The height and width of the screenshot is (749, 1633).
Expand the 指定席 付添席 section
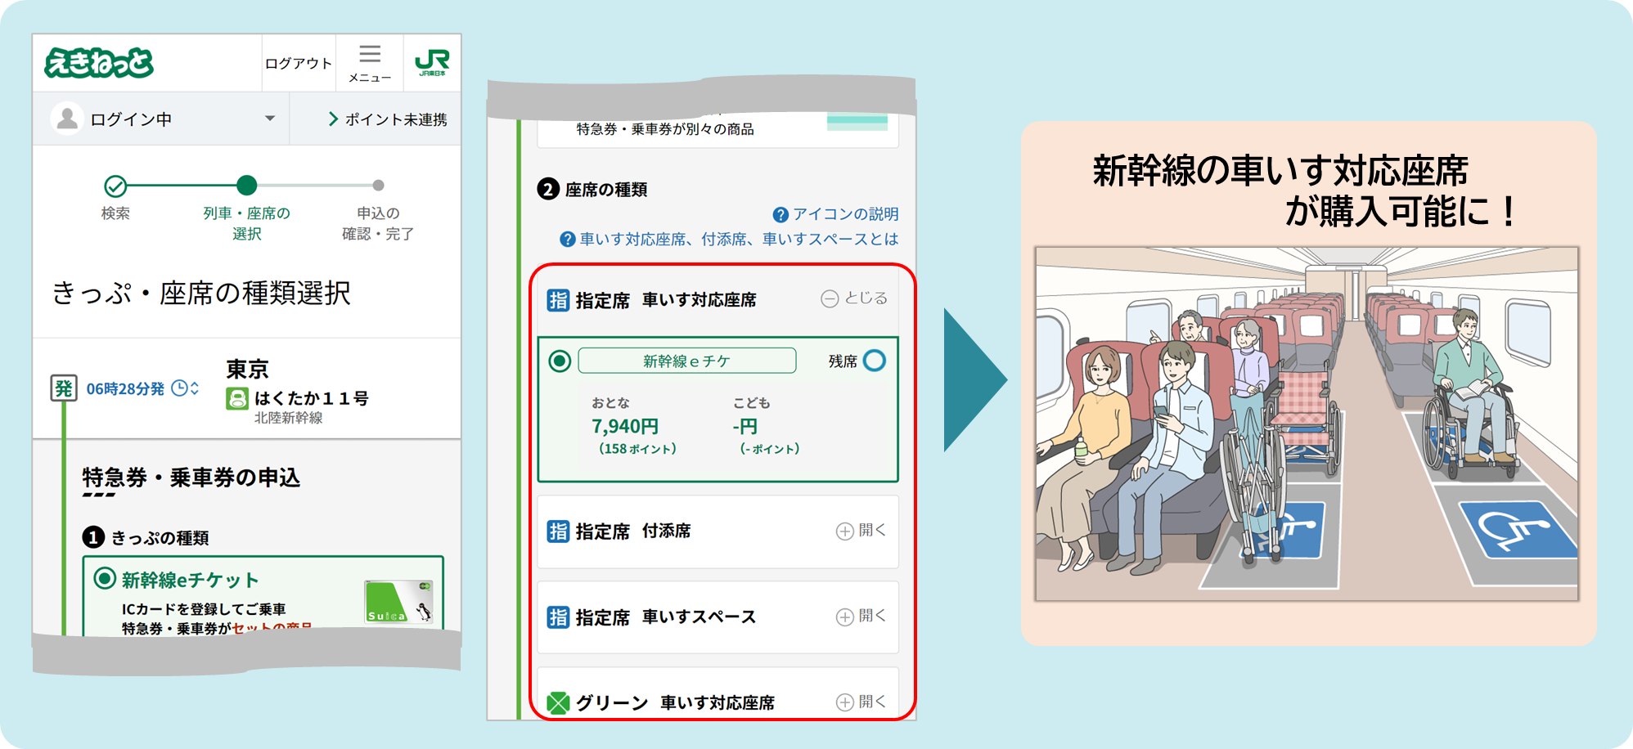(x=861, y=531)
